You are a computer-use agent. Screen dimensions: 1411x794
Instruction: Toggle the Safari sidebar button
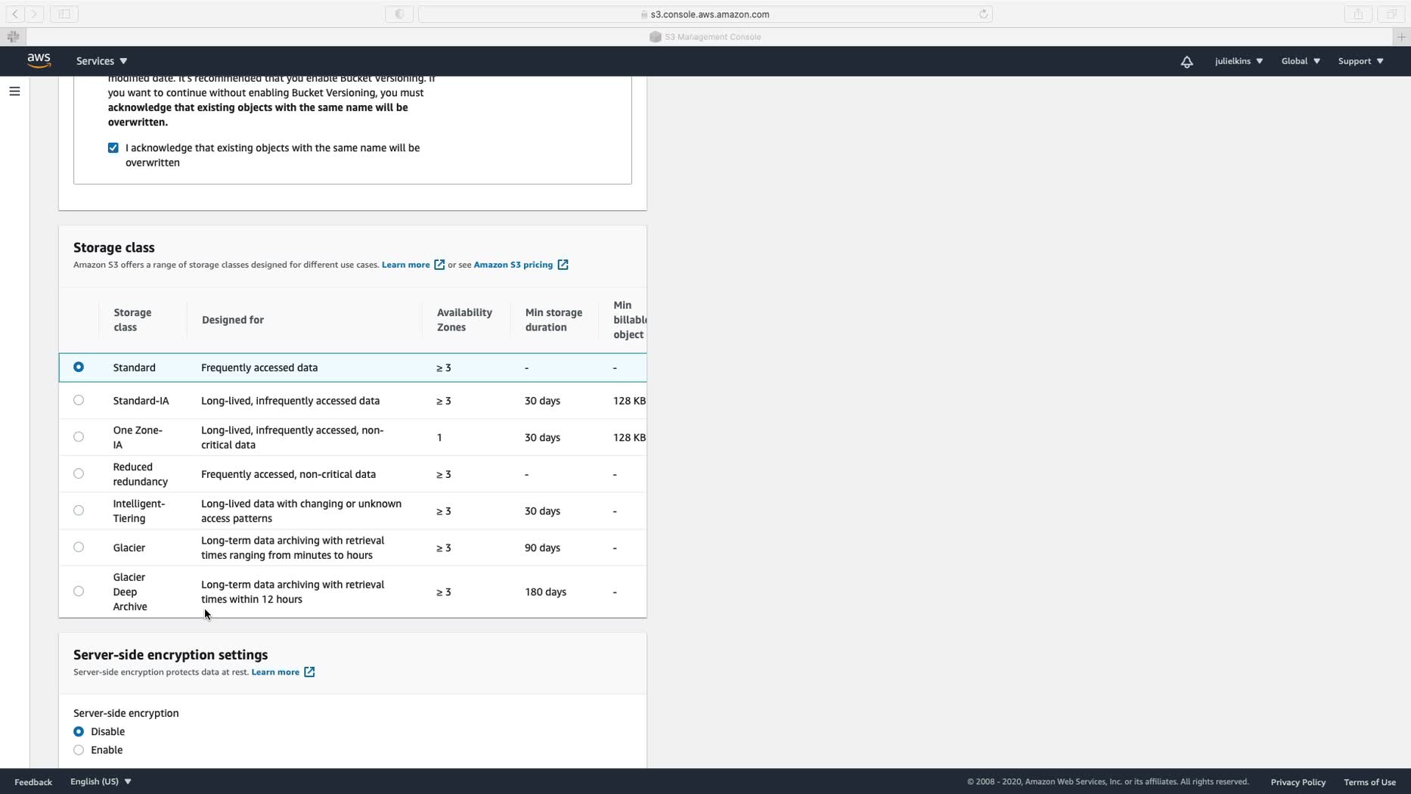(64, 14)
